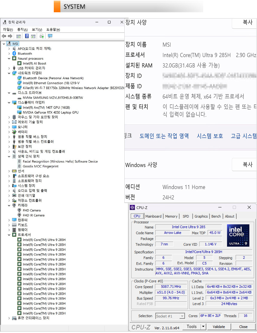Click the Back arrow in Device Manager toolbar
The width and height of the screenshot is (257, 333).
[4, 36]
